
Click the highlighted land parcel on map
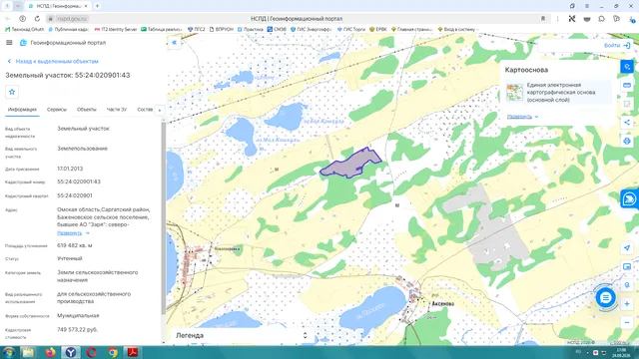[x=350, y=164]
